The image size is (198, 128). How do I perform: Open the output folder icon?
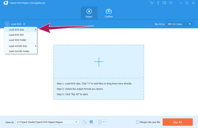tap(84, 122)
